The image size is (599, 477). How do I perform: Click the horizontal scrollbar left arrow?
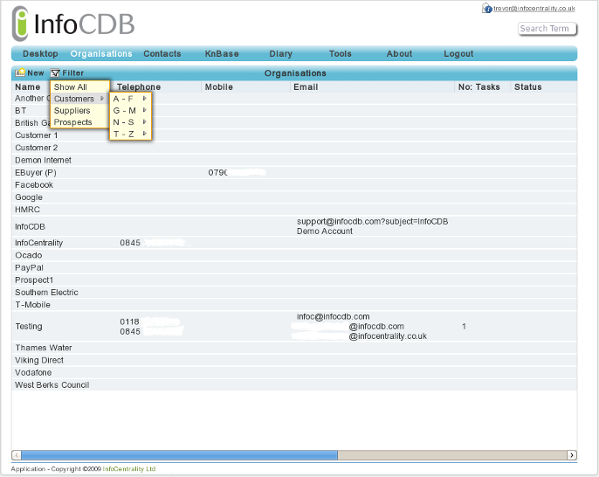[x=17, y=455]
